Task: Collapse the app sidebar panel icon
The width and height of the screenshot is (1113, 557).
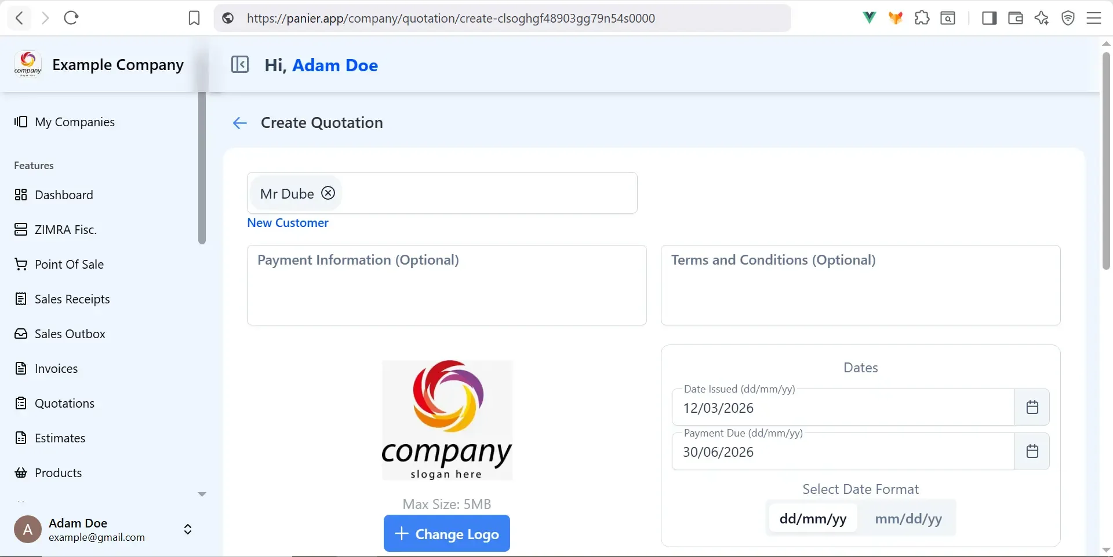Action: point(240,64)
